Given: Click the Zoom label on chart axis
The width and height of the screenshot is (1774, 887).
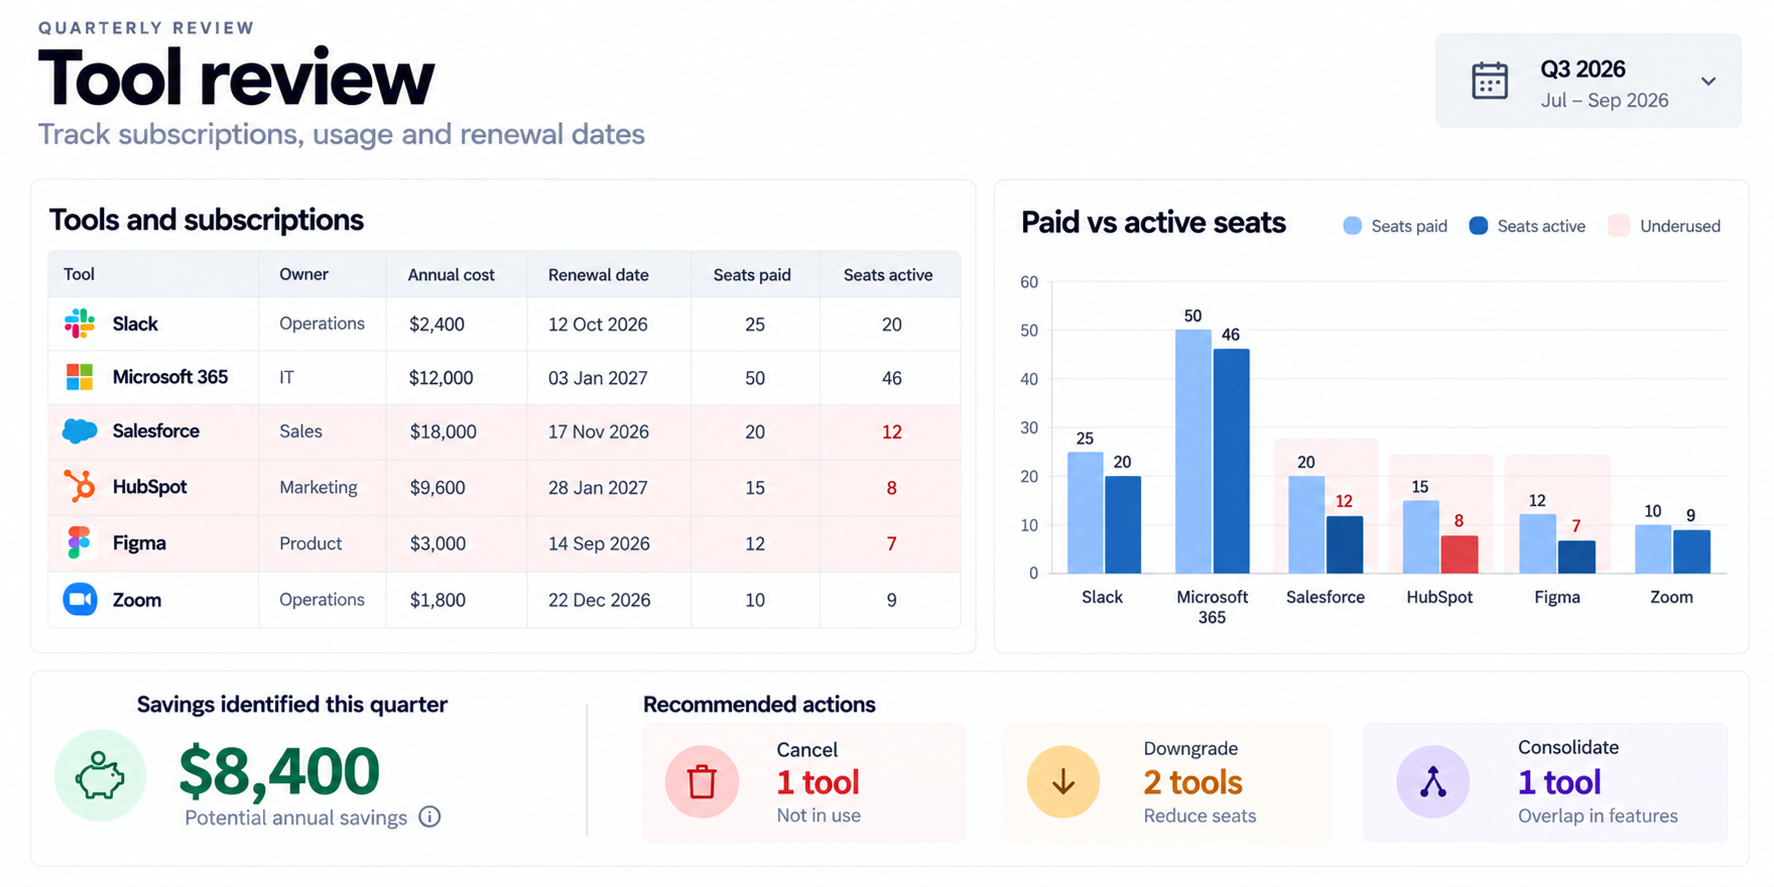Looking at the screenshot, I should 1671,597.
